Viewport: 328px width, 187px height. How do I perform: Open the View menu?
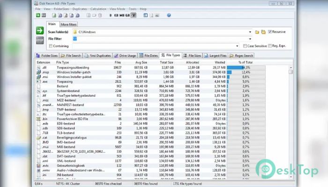click(47, 9)
